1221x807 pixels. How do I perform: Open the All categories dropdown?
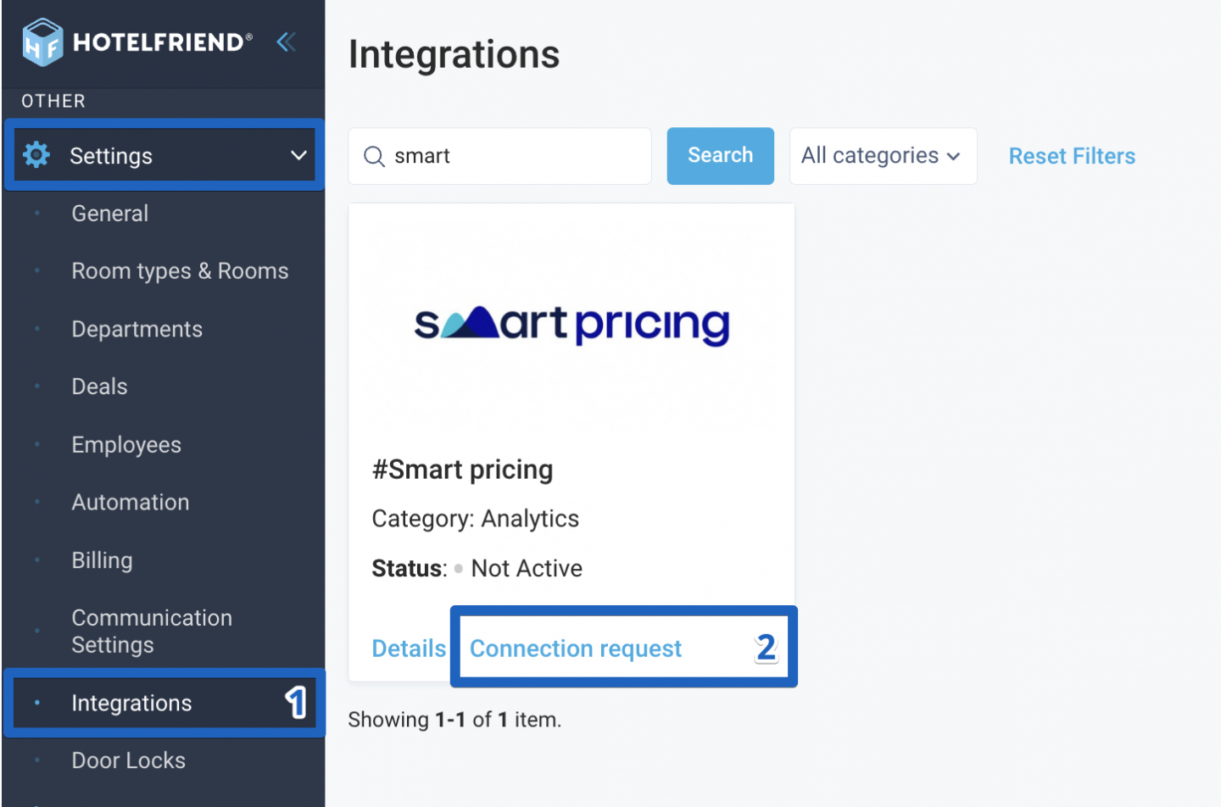point(883,156)
